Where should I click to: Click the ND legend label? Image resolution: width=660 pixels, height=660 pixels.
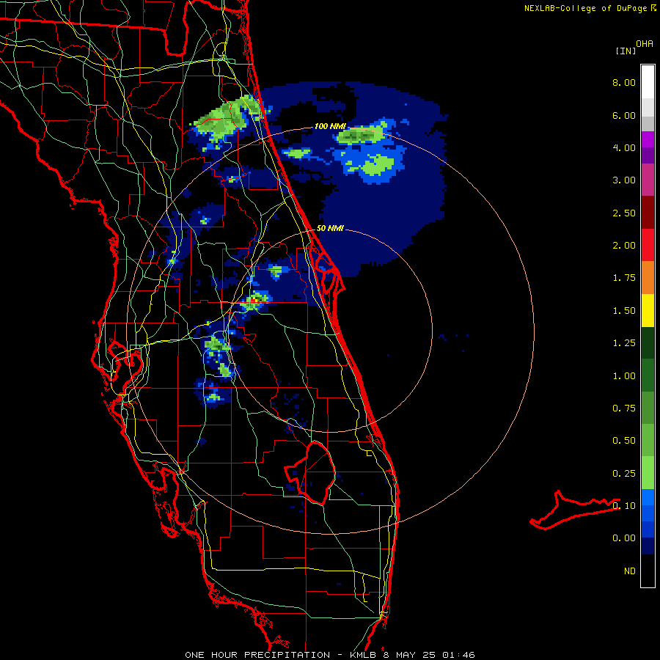(630, 571)
